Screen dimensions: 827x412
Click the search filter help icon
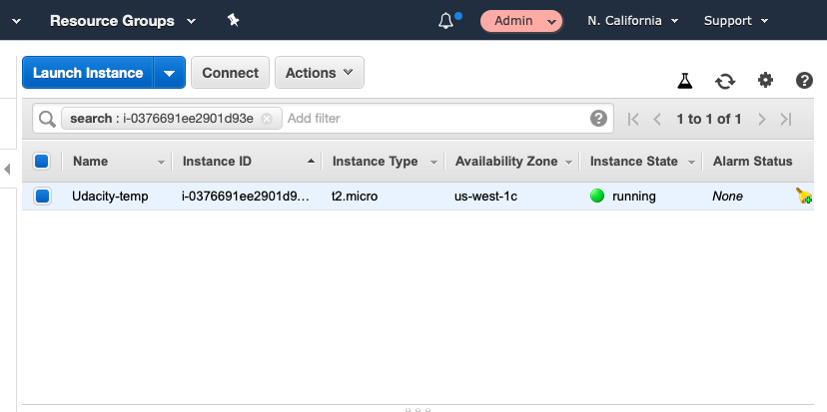click(x=598, y=119)
